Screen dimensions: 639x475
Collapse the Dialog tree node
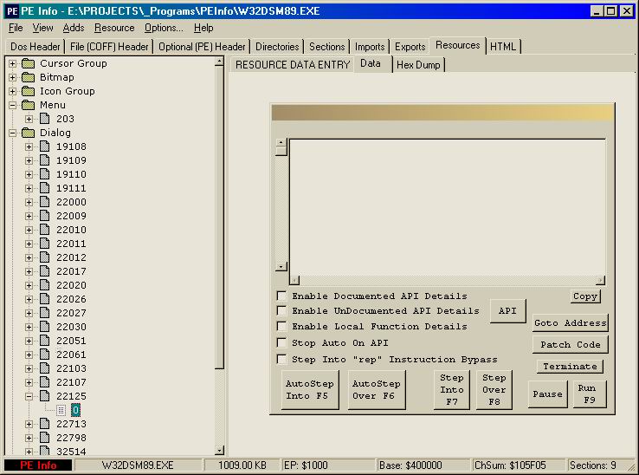tap(12, 133)
